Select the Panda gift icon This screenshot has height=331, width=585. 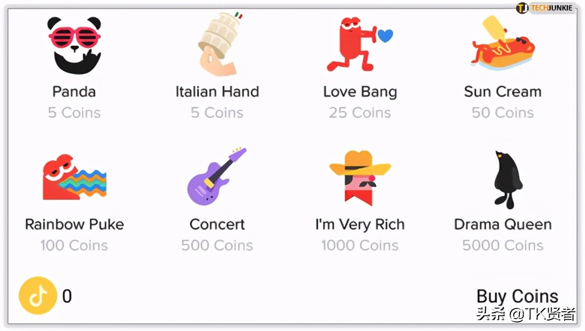tap(75, 45)
